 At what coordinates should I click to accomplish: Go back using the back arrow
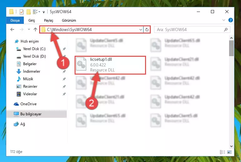pyautogui.click(x=12, y=29)
